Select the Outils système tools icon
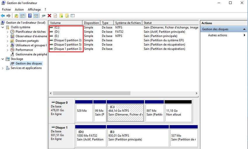 coord(7,27)
